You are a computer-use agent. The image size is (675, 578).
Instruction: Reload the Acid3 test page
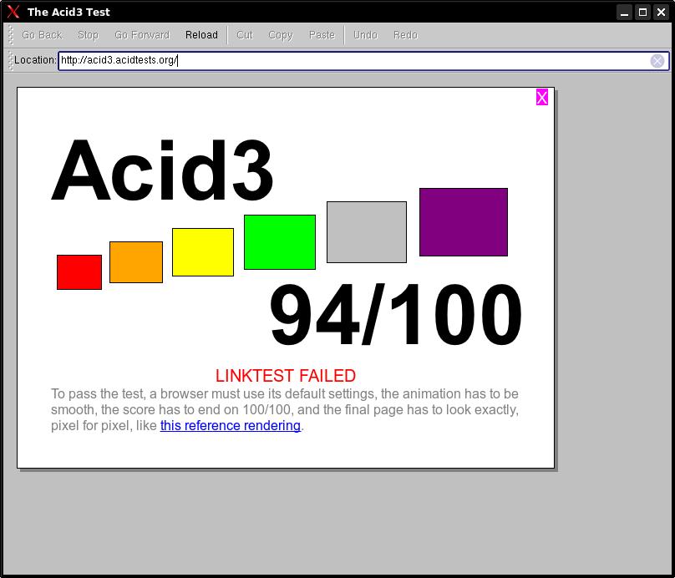[x=201, y=35]
